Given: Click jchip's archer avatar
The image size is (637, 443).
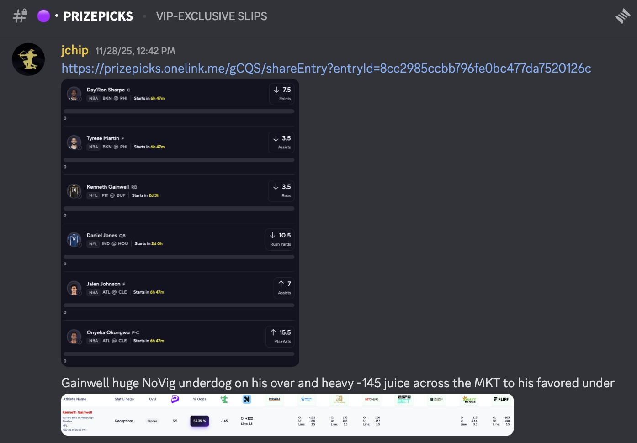Looking at the screenshot, I should tap(28, 59).
